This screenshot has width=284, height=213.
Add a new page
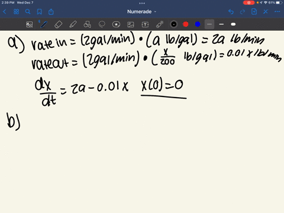[x=254, y=12]
